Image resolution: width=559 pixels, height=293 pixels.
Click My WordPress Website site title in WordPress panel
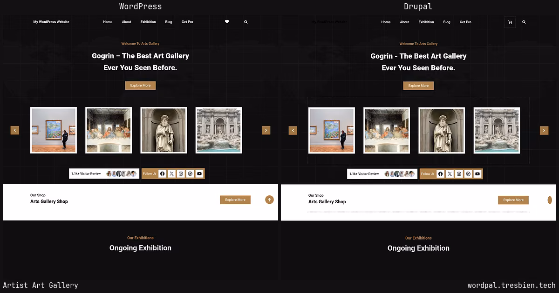coord(51,22)
